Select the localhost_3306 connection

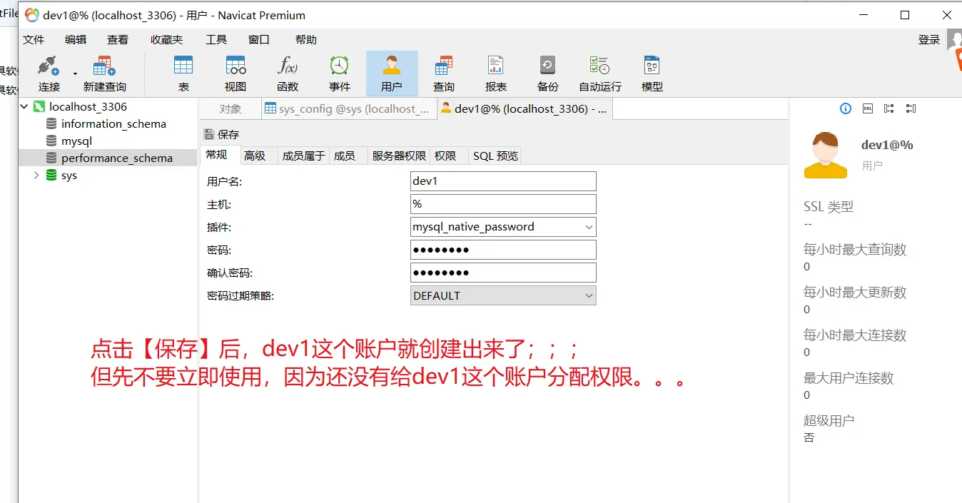pyautogui.click(x=88, y=106)
